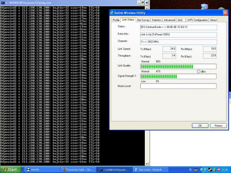Show the About tab
Viewport: 231px width, 173px height.
coord(213,20)
